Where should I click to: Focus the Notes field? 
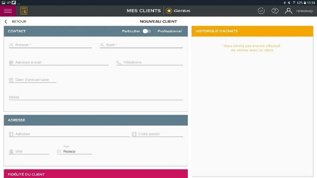(x=96, y=97)
